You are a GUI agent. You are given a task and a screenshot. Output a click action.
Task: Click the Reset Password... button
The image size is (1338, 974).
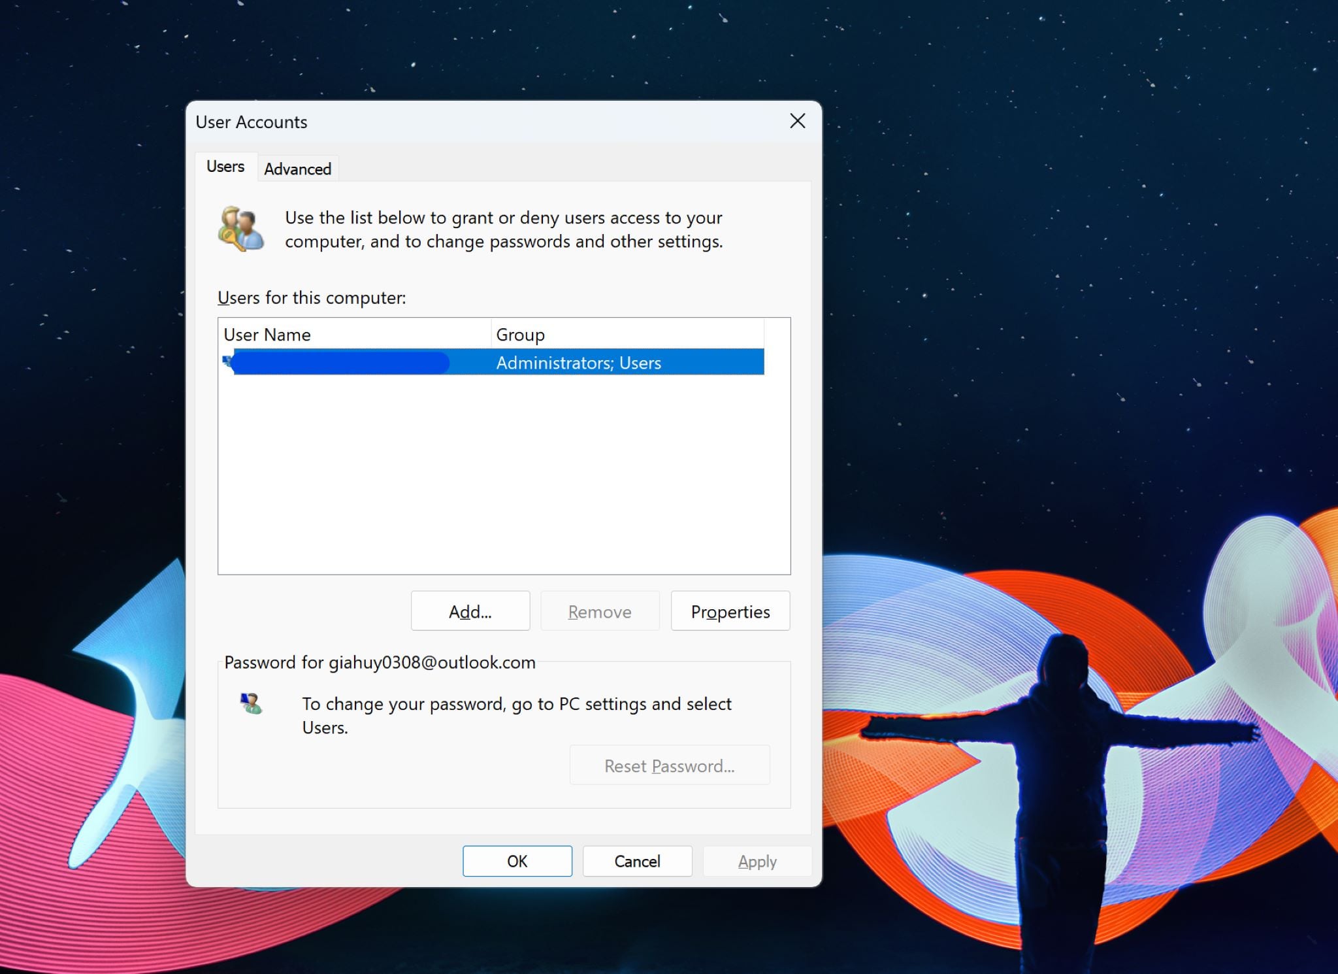[670, 765]
